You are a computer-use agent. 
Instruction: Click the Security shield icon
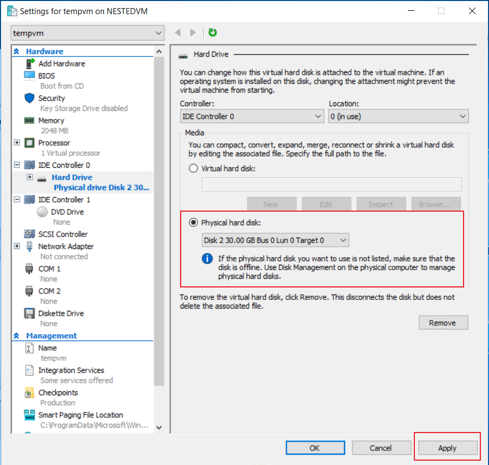(30, 98)
